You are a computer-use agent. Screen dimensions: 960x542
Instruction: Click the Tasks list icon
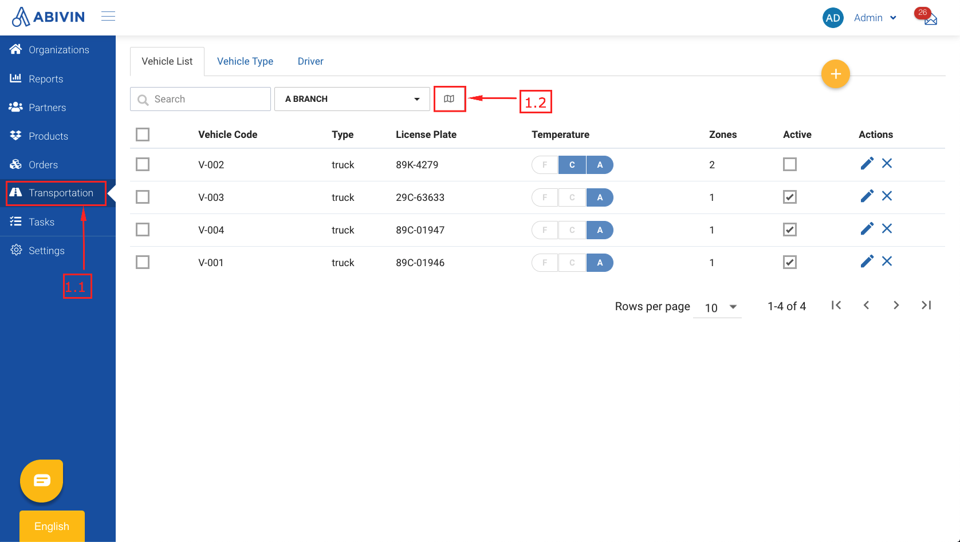(x=15, y=221)
